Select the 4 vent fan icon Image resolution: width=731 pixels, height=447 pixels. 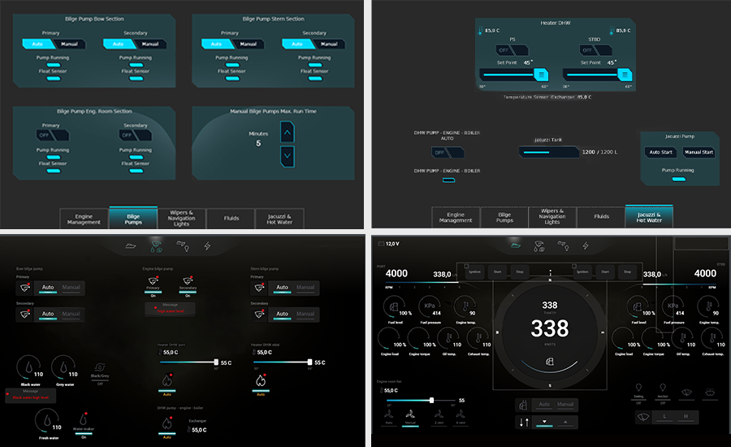[461, 413]
